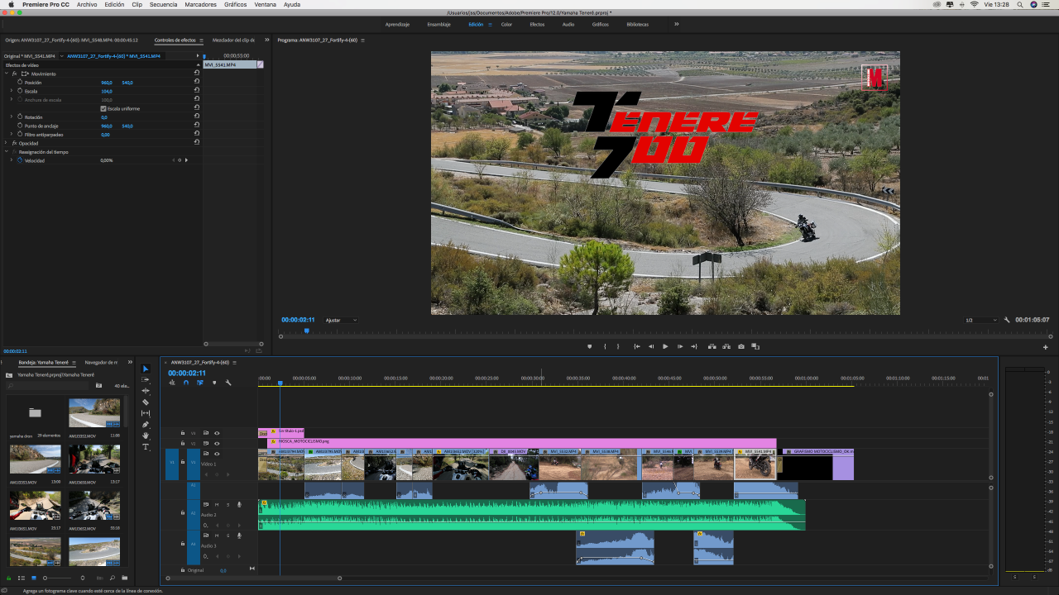Select the AM115952.MOV thumbnail in bin
Image resolution: width=1059 pixels, height=595 pixels.
pyautogui.click(x=94, y=412)
